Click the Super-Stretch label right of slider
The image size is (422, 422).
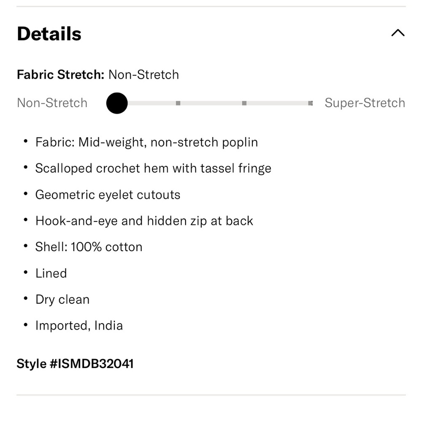[x=365, y=103]
